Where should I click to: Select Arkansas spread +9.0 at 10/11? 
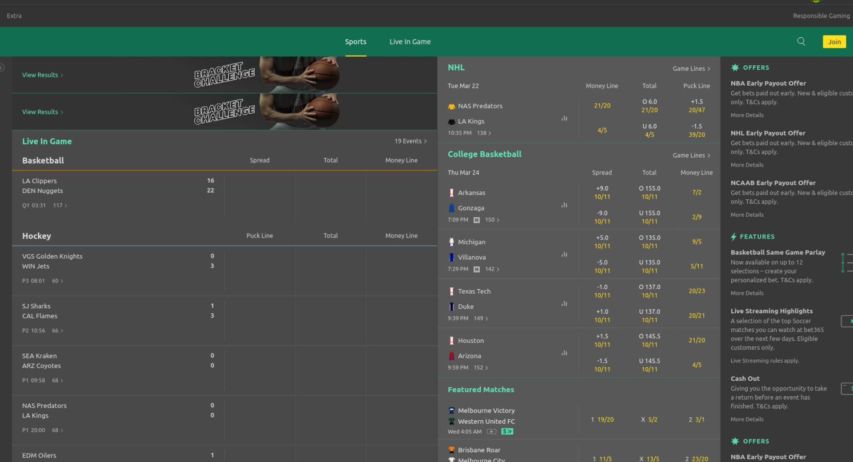click(602, 193)
